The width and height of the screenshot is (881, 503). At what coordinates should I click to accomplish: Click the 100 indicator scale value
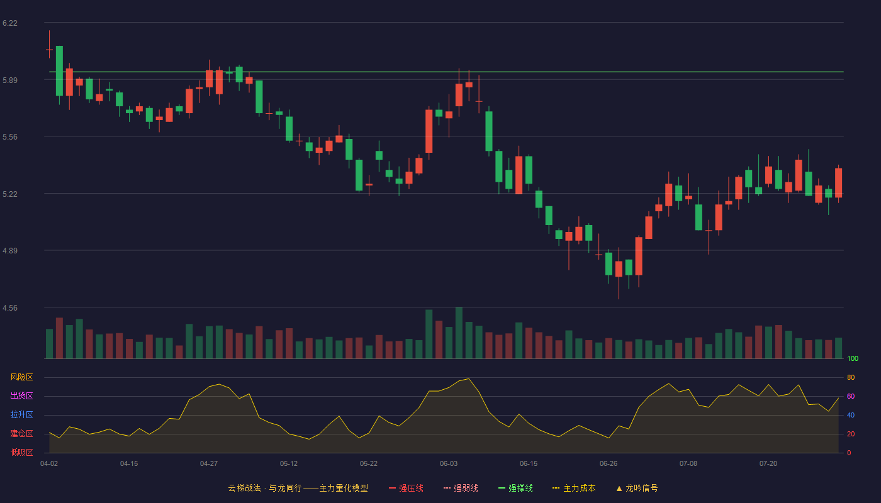[853, 358]
